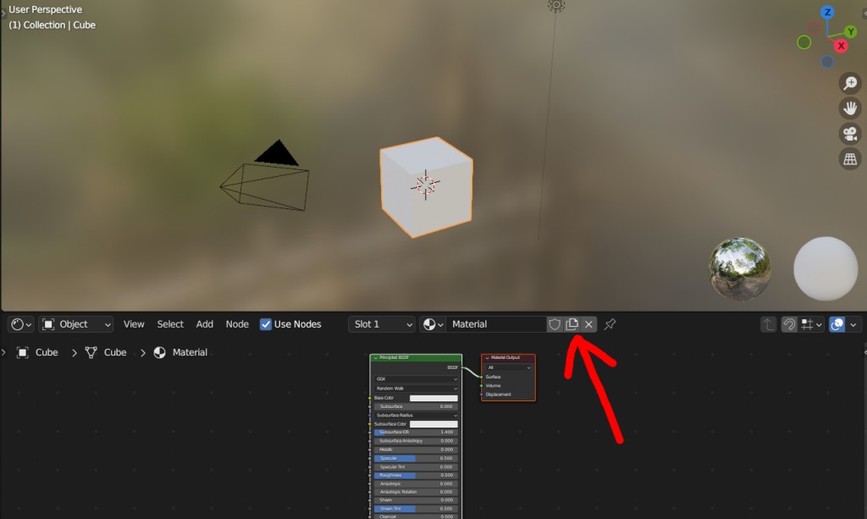Click the pan view hand icon
Image resolution: width=867 pixels, height=519 pixels.
(850, 108)
